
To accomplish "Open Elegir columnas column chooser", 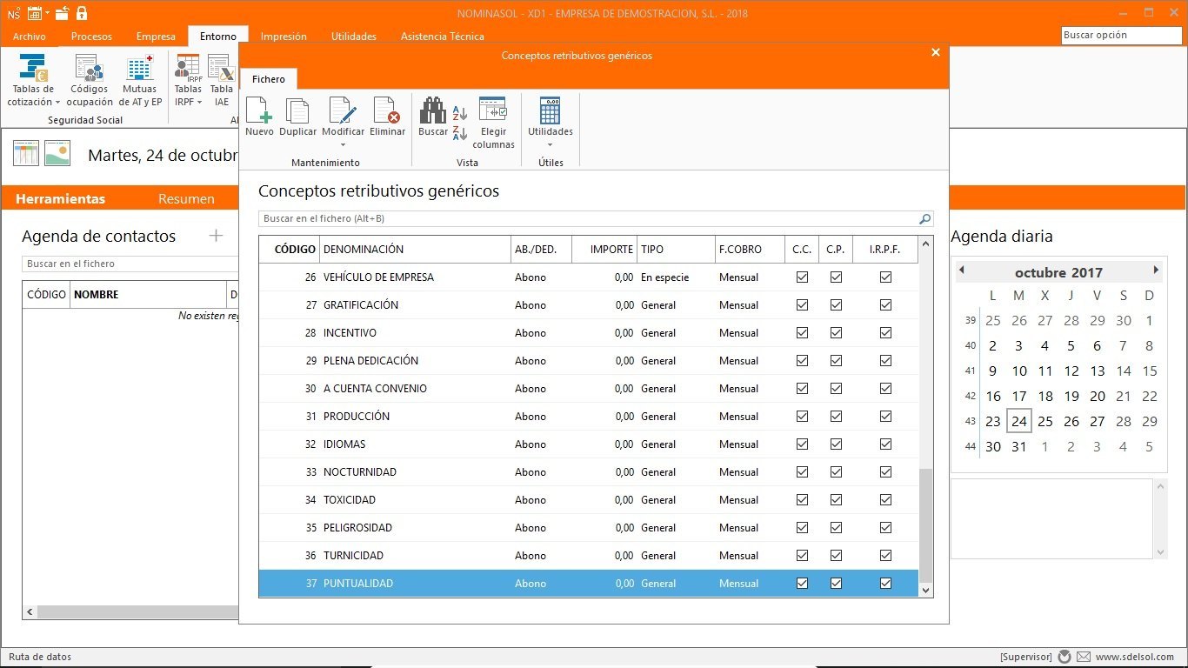I will point(493,123).
